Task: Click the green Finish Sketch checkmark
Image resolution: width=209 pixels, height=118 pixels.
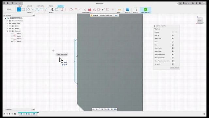Action: [145, 10]
